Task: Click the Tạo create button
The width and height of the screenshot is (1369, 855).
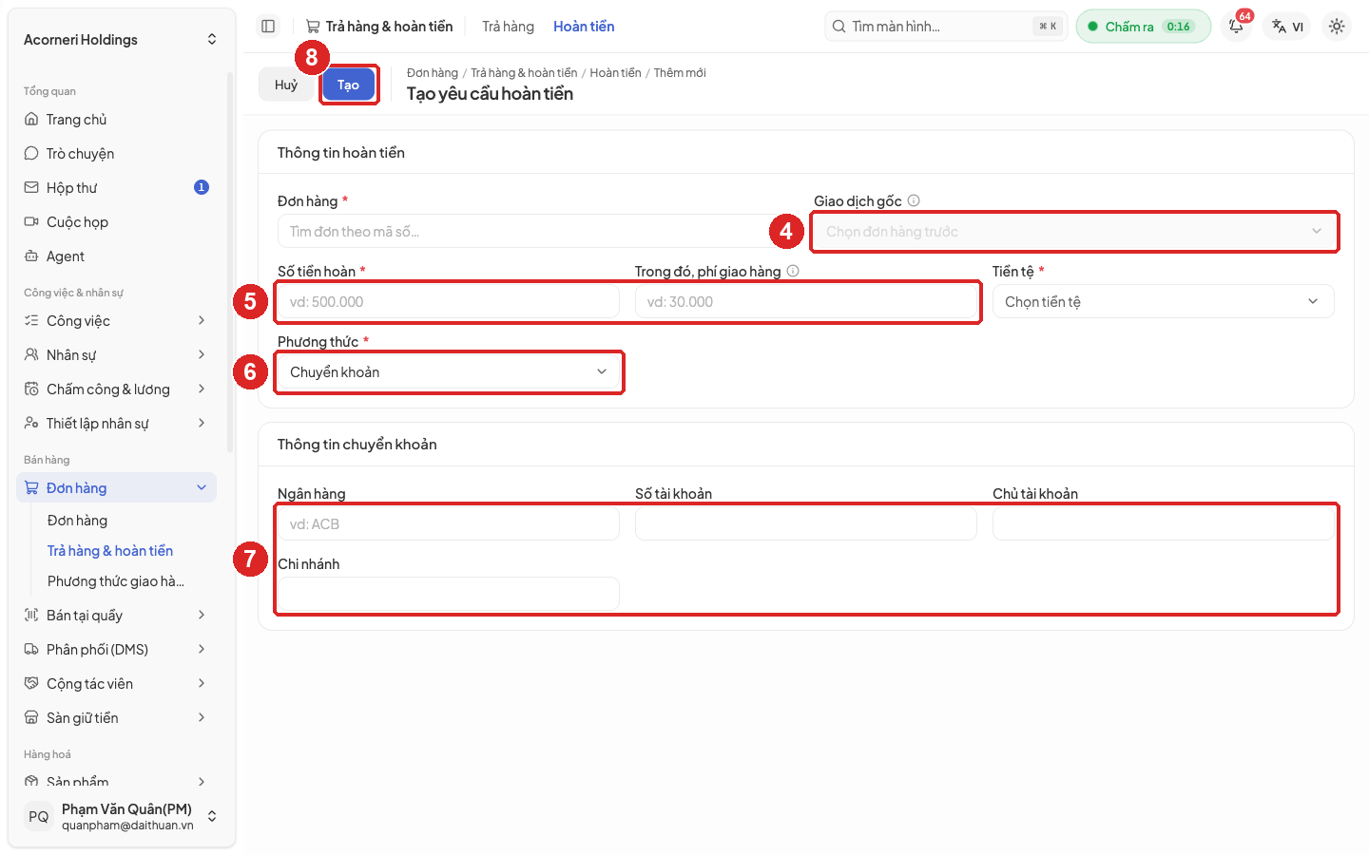Action: (x=348, y=85)
